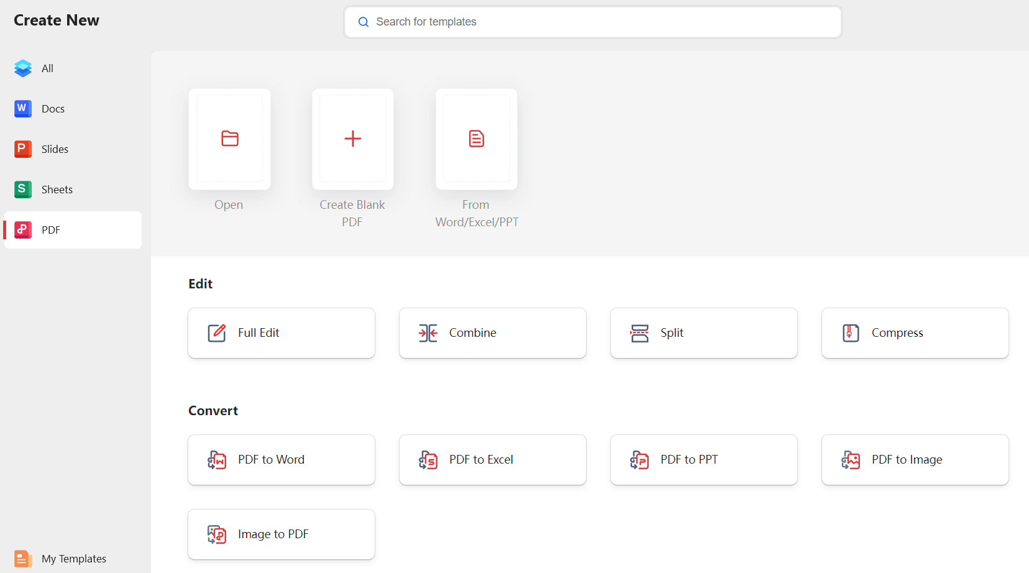Select the Docs icon in sidebar
1029x573 pixels.
[22, 109]
